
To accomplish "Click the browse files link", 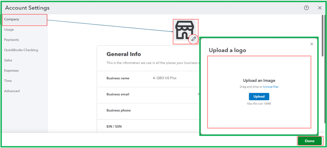I will [x=271, y=87].
